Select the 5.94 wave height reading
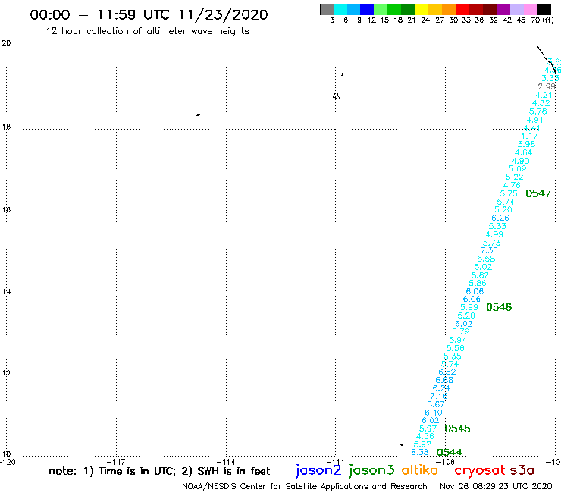The width and height of the screenshot is (561, 493). click(458, 340)
